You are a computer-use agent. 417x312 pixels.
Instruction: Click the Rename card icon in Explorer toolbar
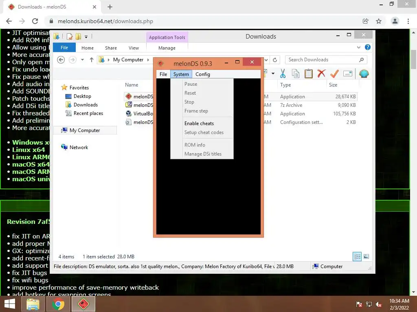tap(348, 74)
